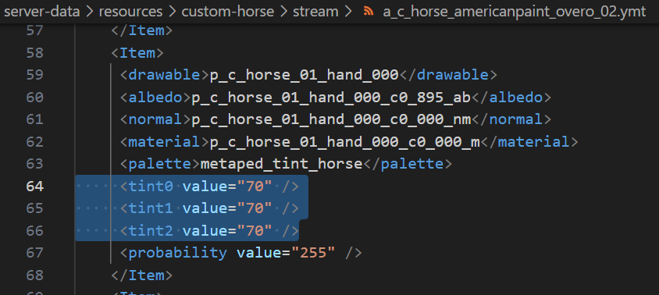Image resolution: width=659 pixels, height=295 pixels.
Task: Open the server-data breadcrumb segment
Action: (41, 12)
